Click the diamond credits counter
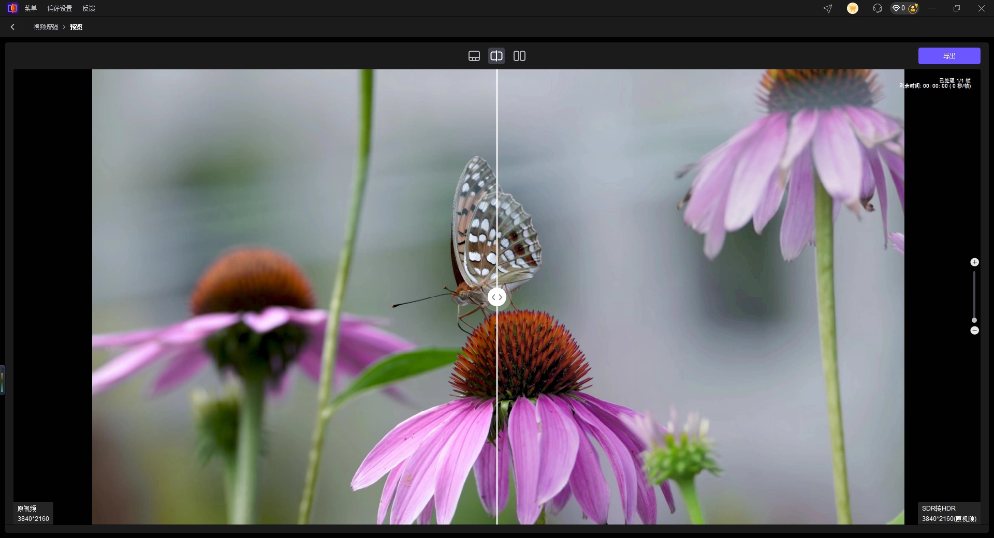The image size is (994, 538). (898, 8)
